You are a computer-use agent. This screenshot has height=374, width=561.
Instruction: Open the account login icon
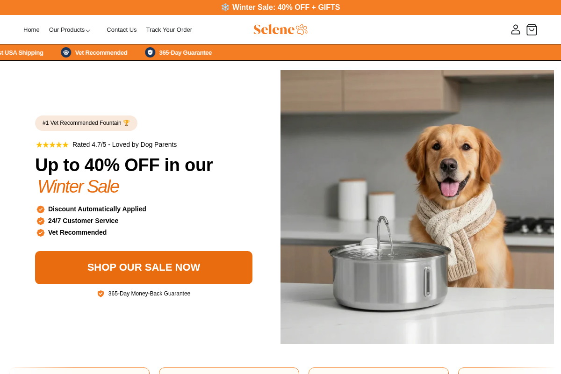pyautogui.click(x=516, y=29)
